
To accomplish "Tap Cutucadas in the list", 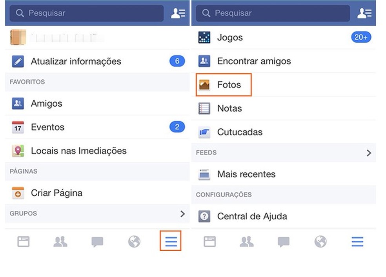I will coord(240,132).
